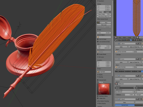Open the Scene properties tab
The height and width of the screenshot is (107, 143).
[123, 40]
